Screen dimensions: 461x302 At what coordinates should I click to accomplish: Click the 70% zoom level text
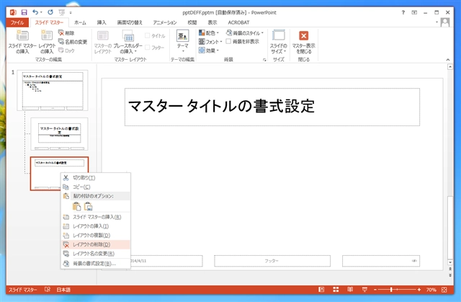point(431,290)
